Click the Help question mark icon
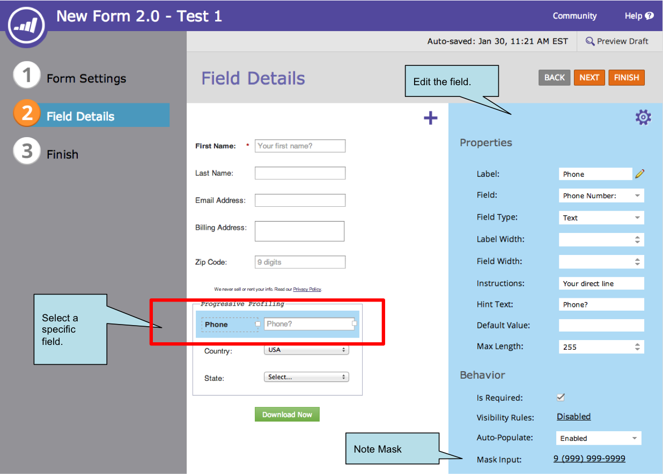This screenshot has width=663, height=474. pos(650,16)
